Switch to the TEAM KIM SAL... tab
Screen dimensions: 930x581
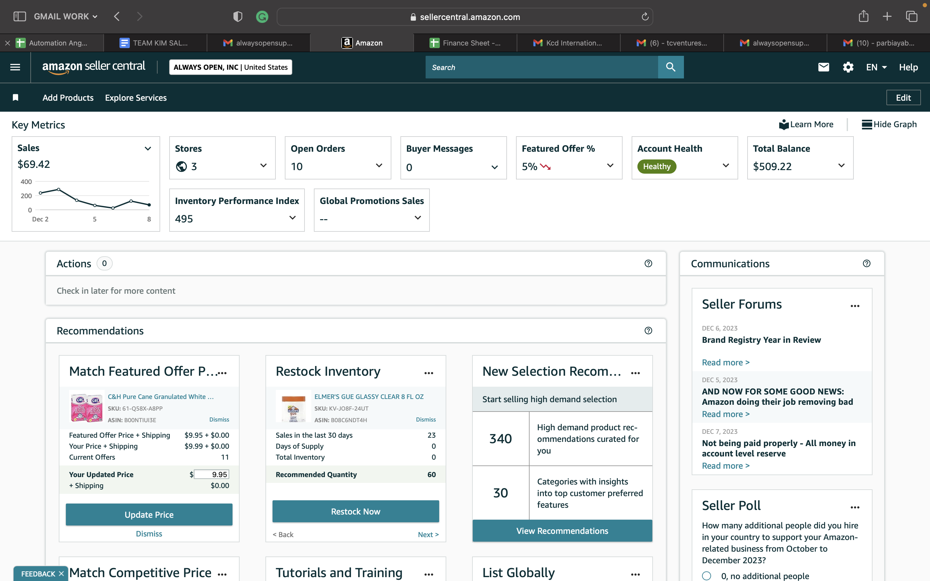(155, 43)
